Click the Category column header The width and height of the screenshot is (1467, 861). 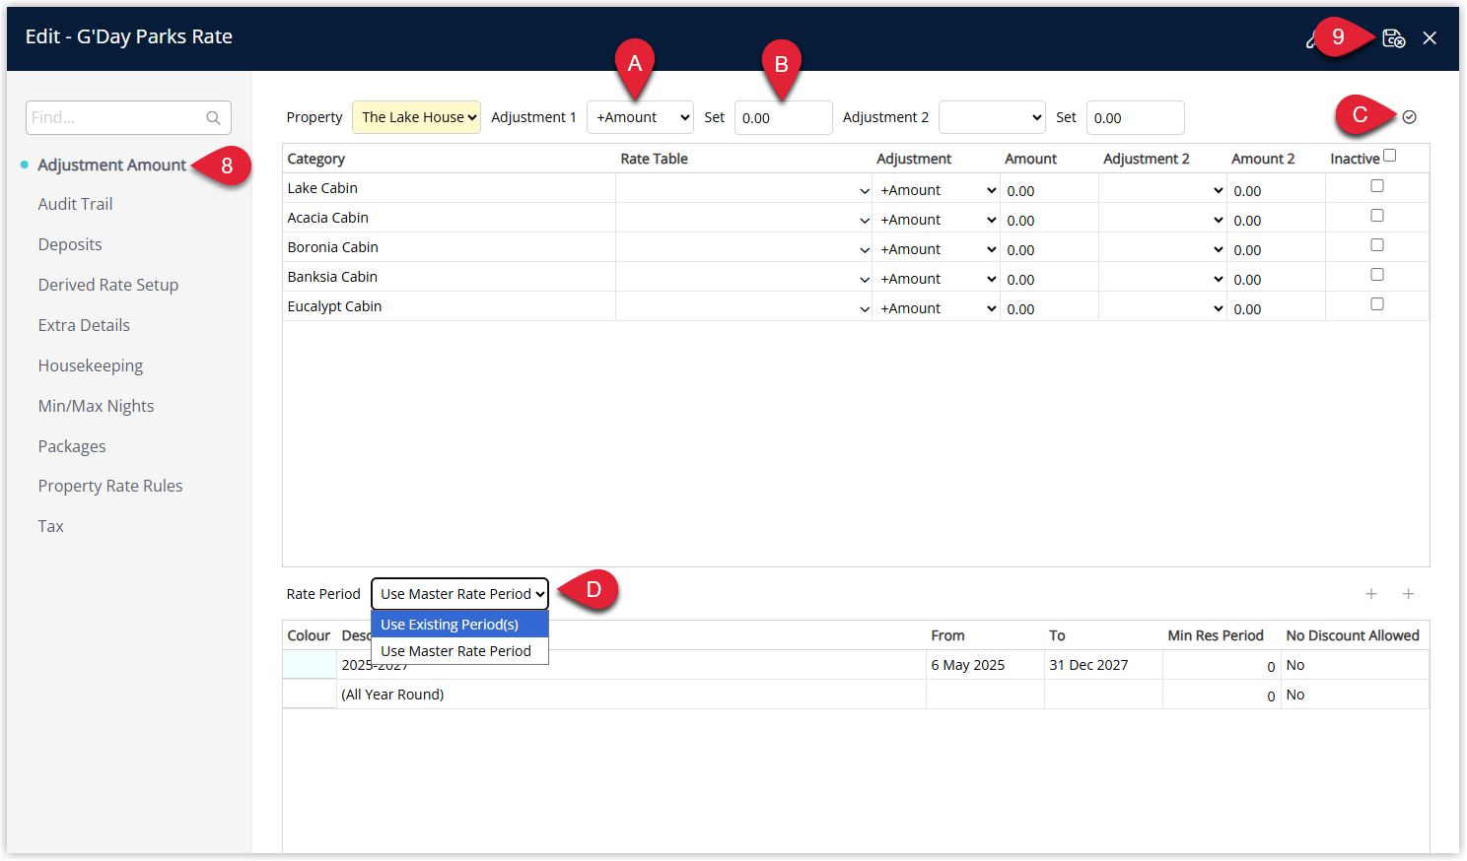click(x=315, y=160)
